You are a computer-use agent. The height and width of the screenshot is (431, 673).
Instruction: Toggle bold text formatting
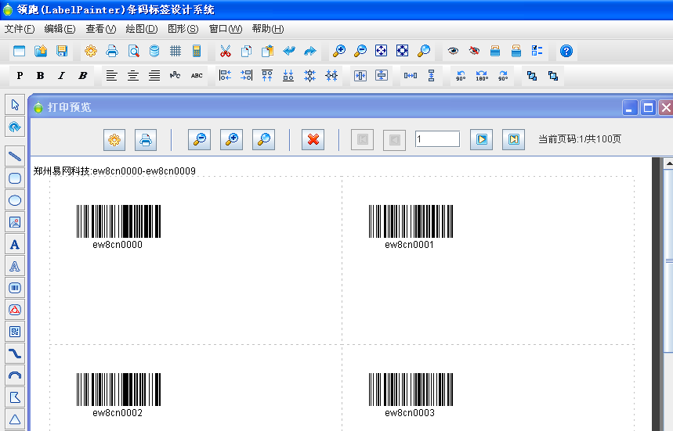40,76
